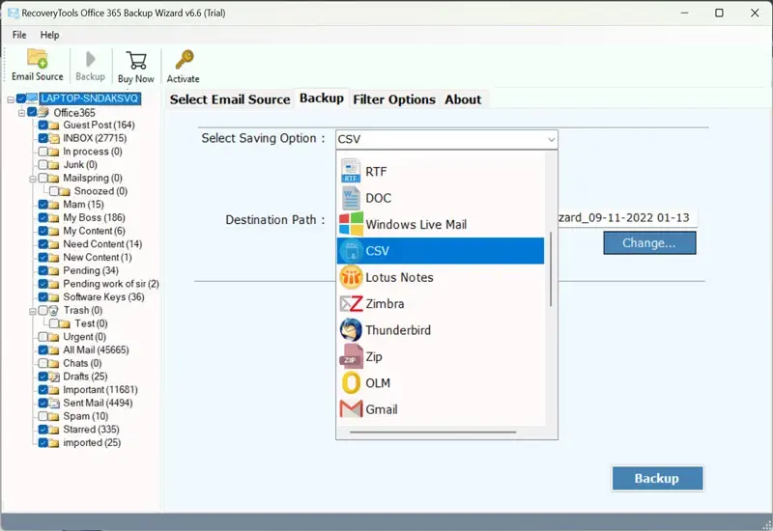
Task: Click the Buy Now cart icon
Action: pyautogui.click(x=136, y=64)
